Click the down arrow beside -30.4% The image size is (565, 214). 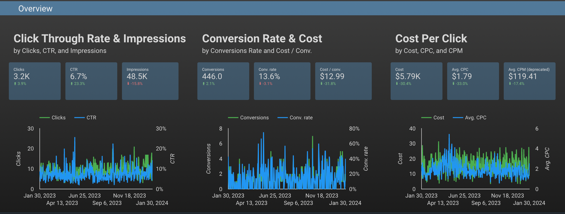tap(397, 84)
